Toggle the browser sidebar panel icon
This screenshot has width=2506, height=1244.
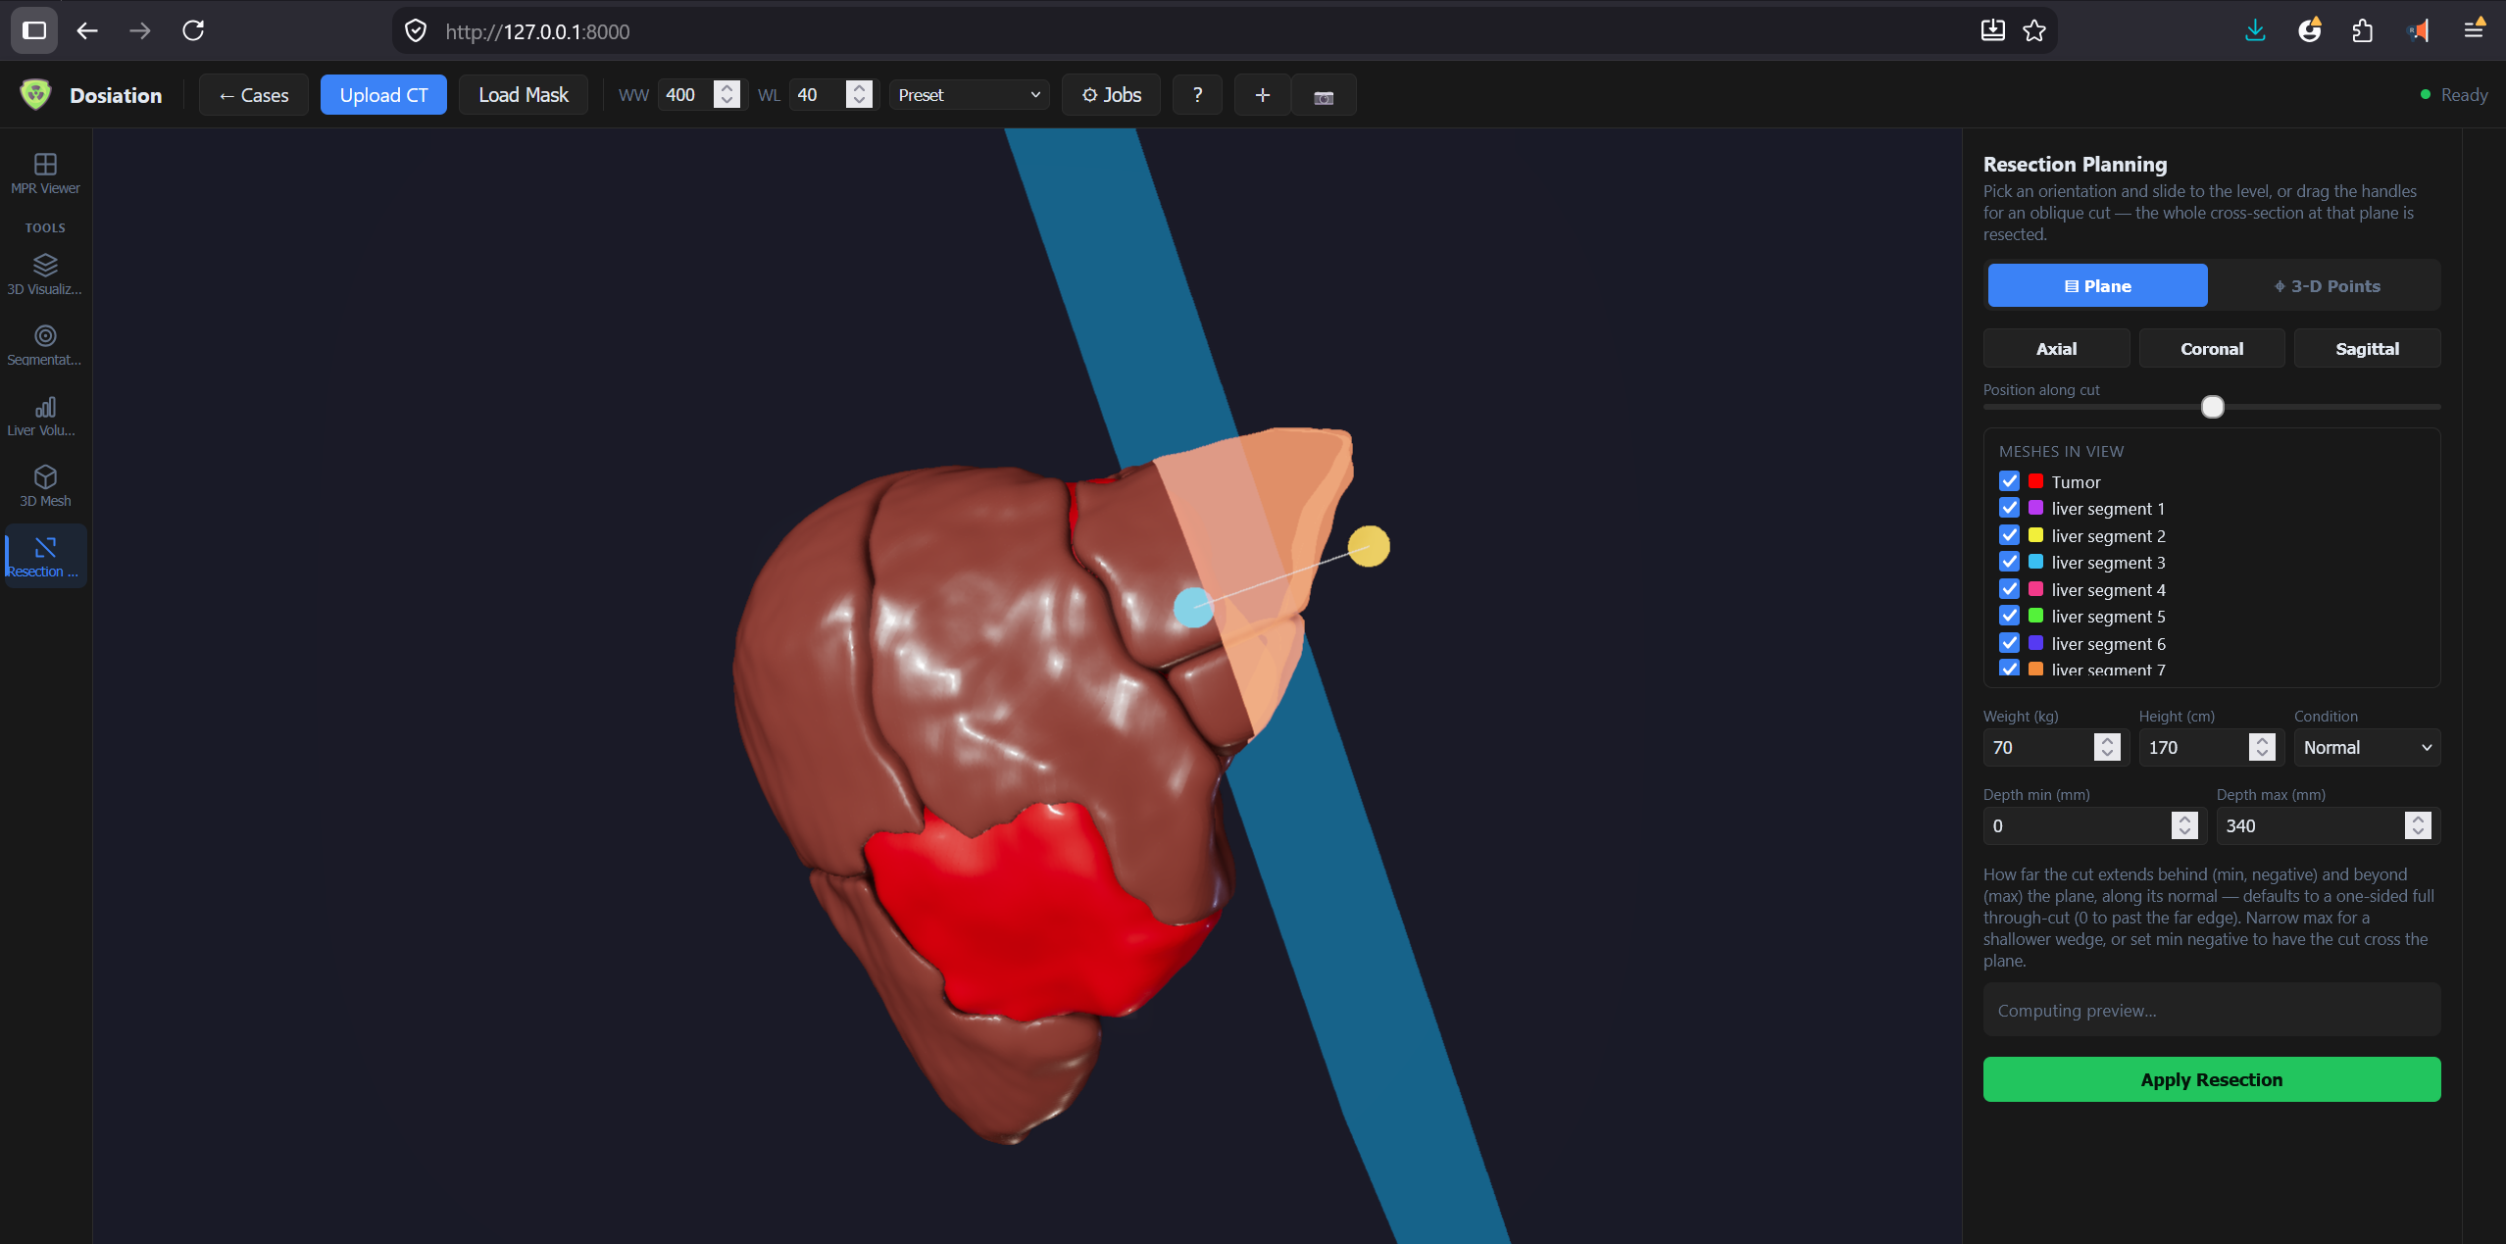tap(34, 30)
